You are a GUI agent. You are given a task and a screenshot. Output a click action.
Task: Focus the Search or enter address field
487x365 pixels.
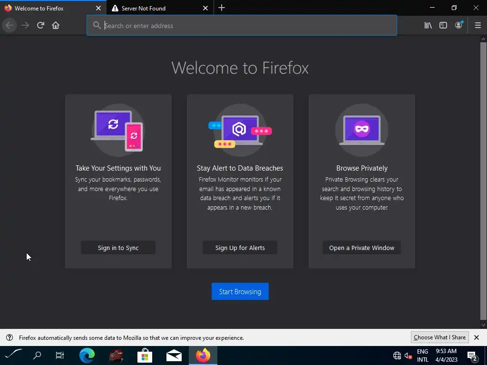pos(242,26)
